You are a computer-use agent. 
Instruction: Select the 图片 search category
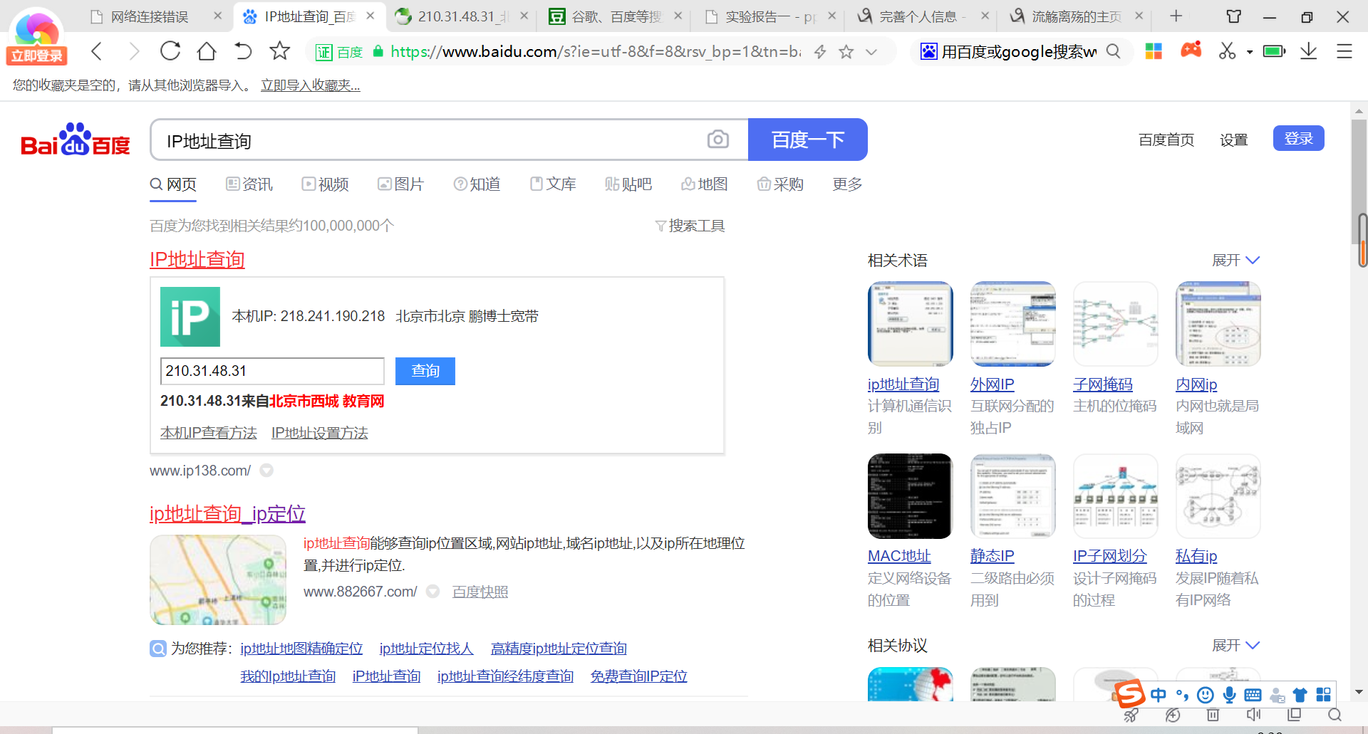(x=400, y=184)
